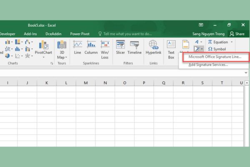Screen dimensions: 250x167
Task: Choose Microsoft Office Signature Line menu item
Action: 215,57
